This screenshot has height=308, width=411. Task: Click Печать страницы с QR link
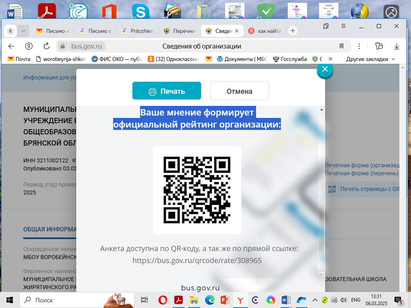(364, 189)
